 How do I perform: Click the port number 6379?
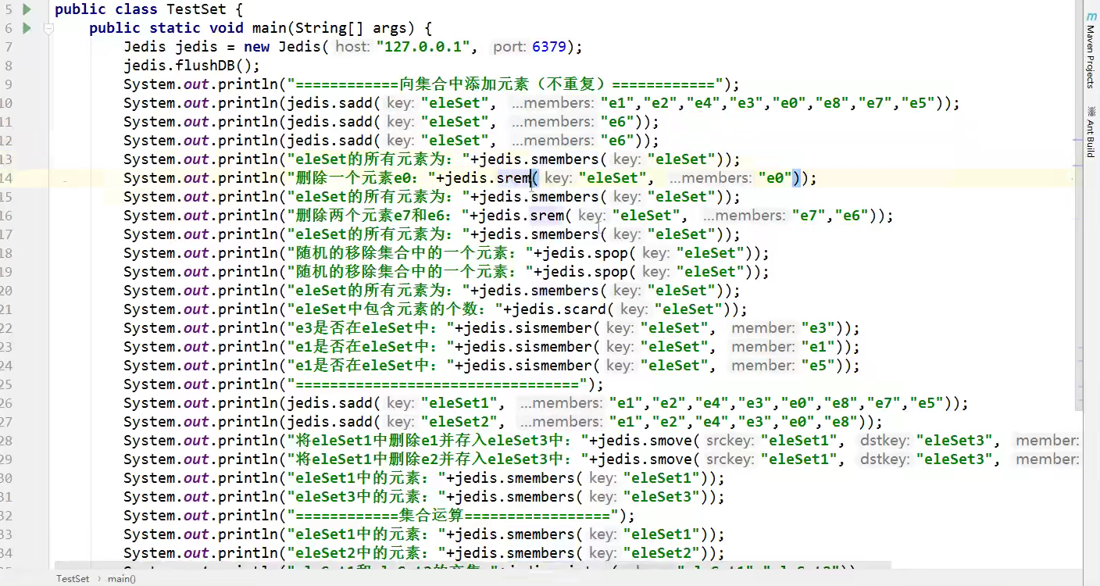[548, 47]
